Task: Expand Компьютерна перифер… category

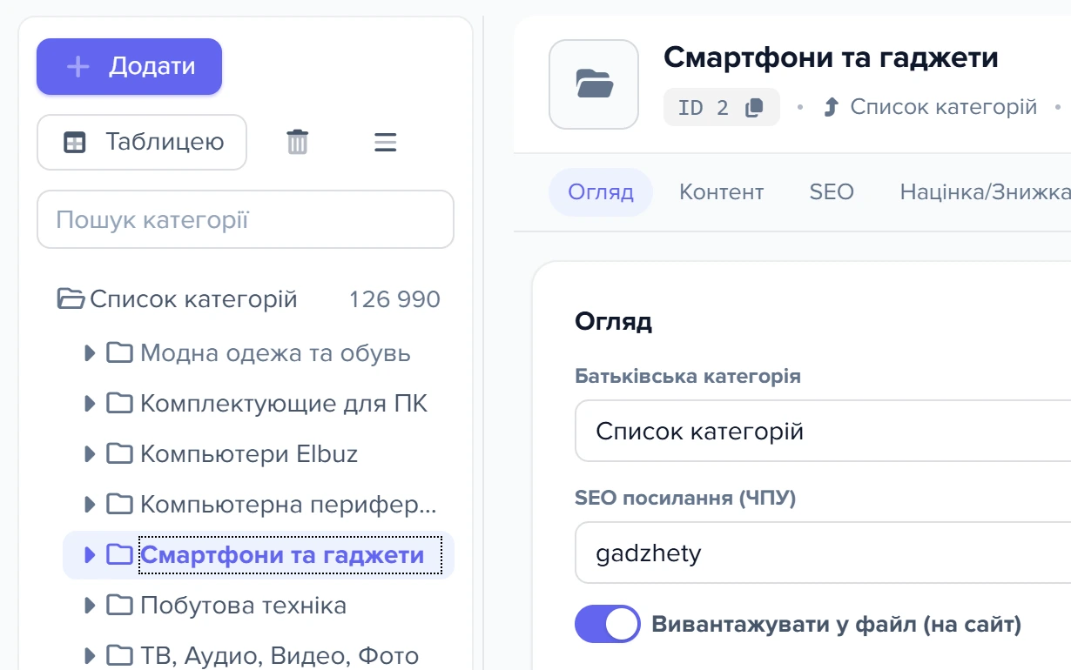Action: coord(89,505)
